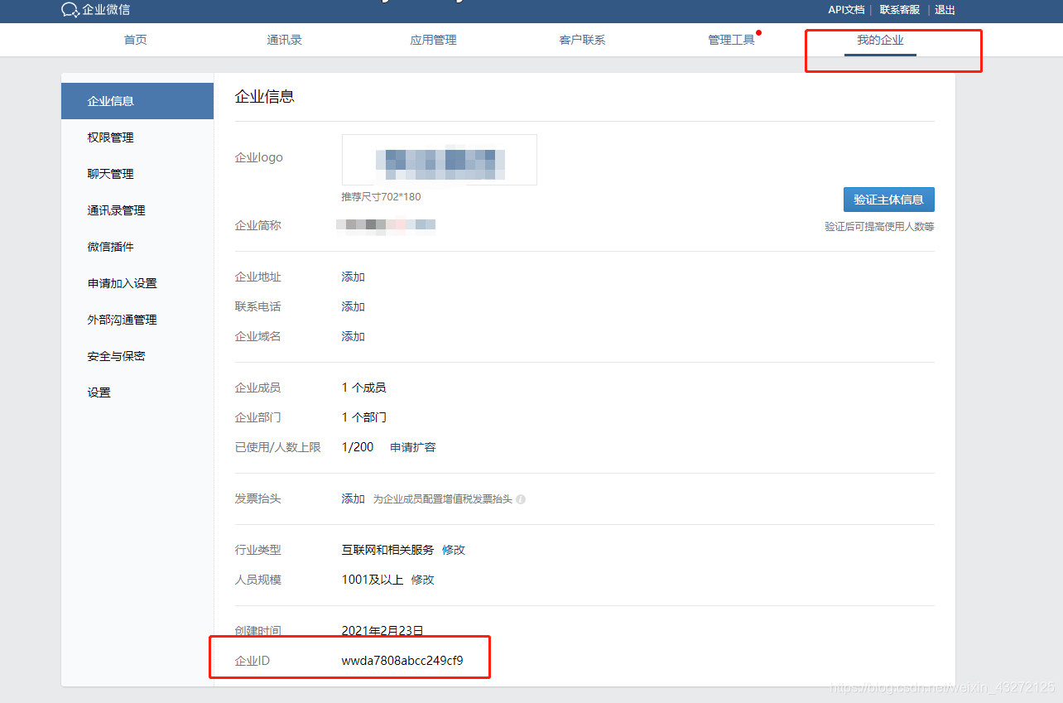Screen dimensions: 1063x703
Task: Select the 我的企业 tab
Action: (880, 40)
